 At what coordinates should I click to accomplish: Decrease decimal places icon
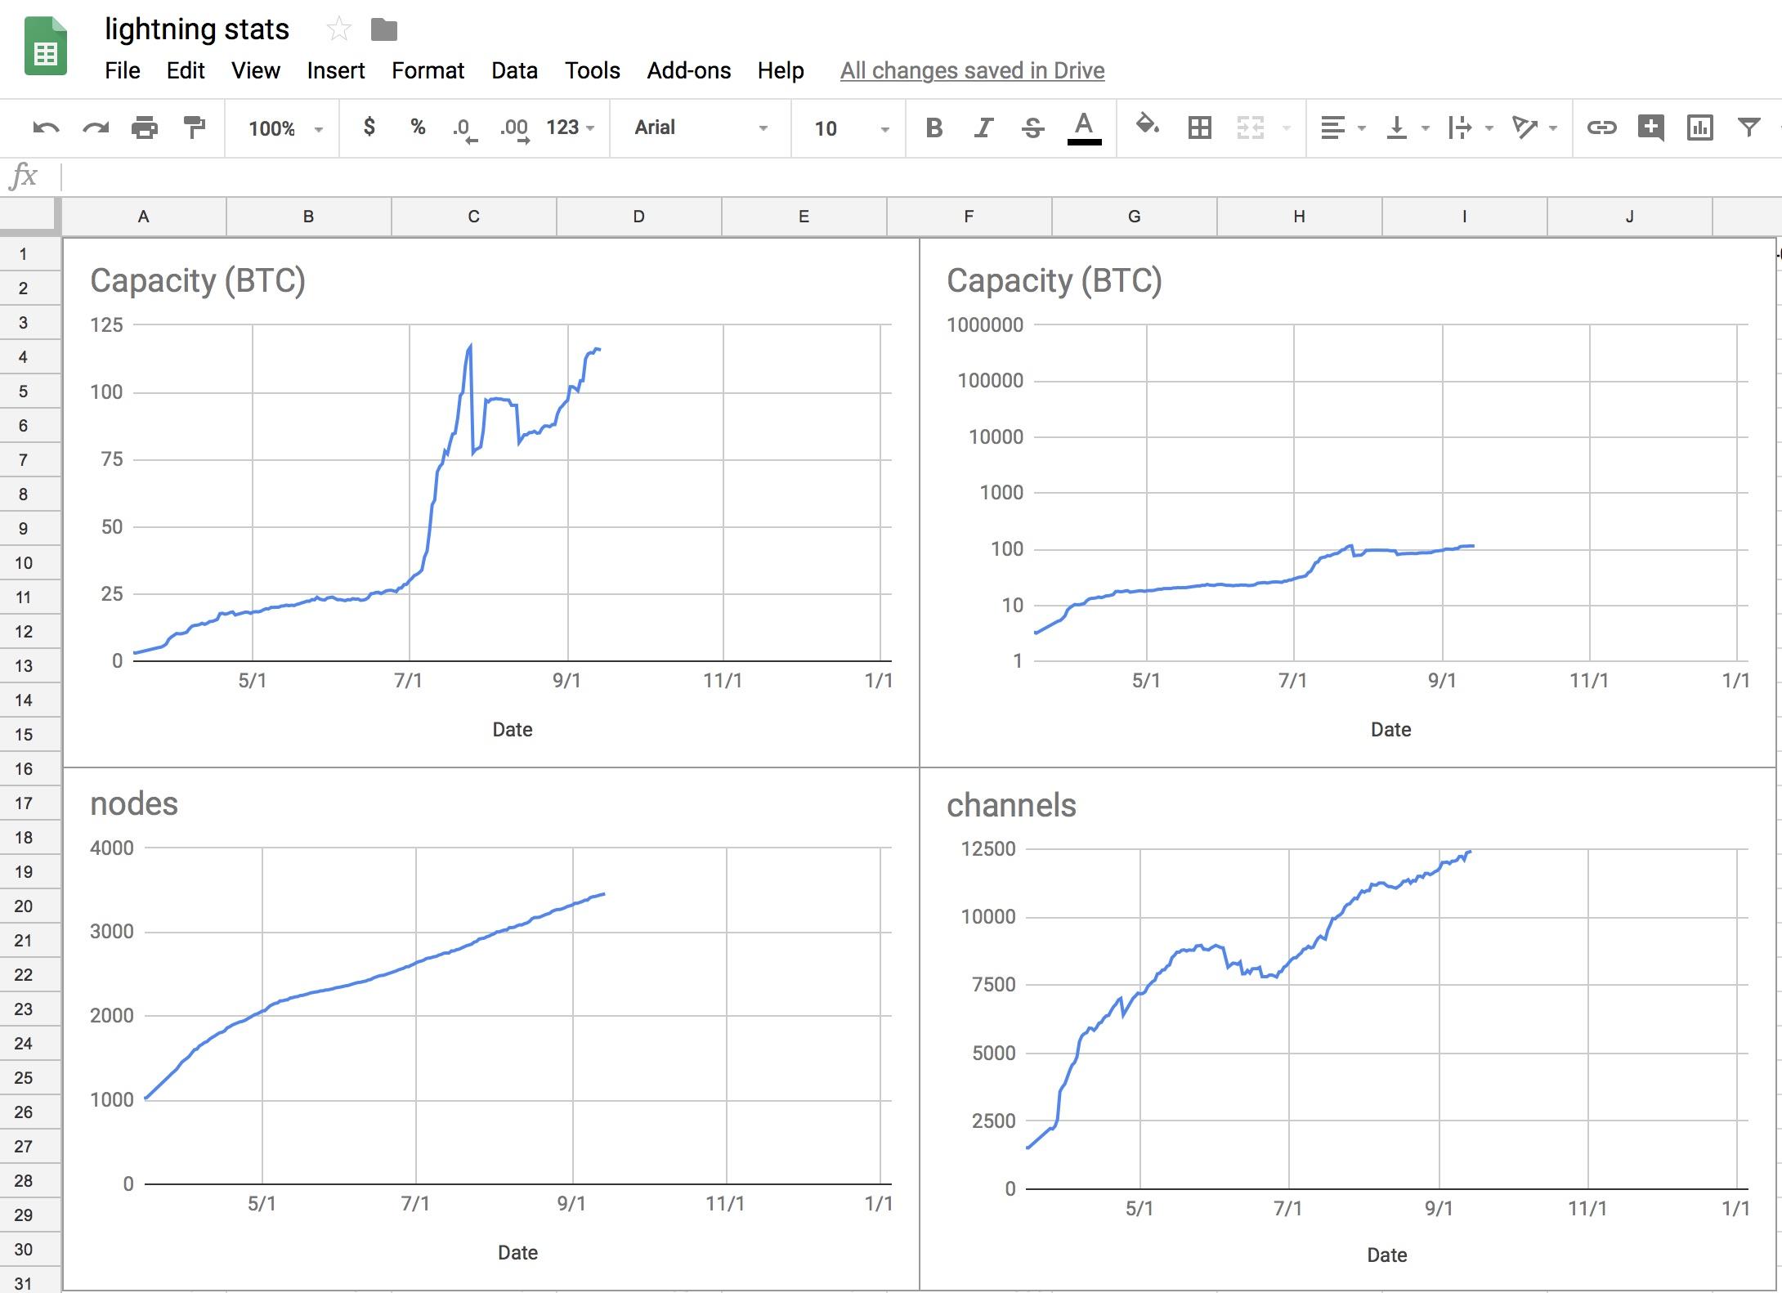(x=464, y=129)
